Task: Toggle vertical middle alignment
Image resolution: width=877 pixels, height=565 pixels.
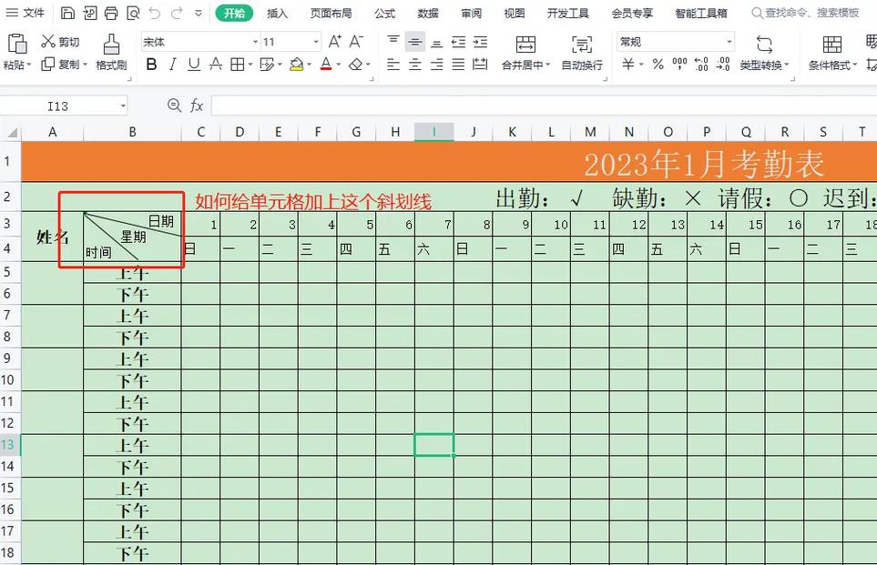Action: click(415, 42)
